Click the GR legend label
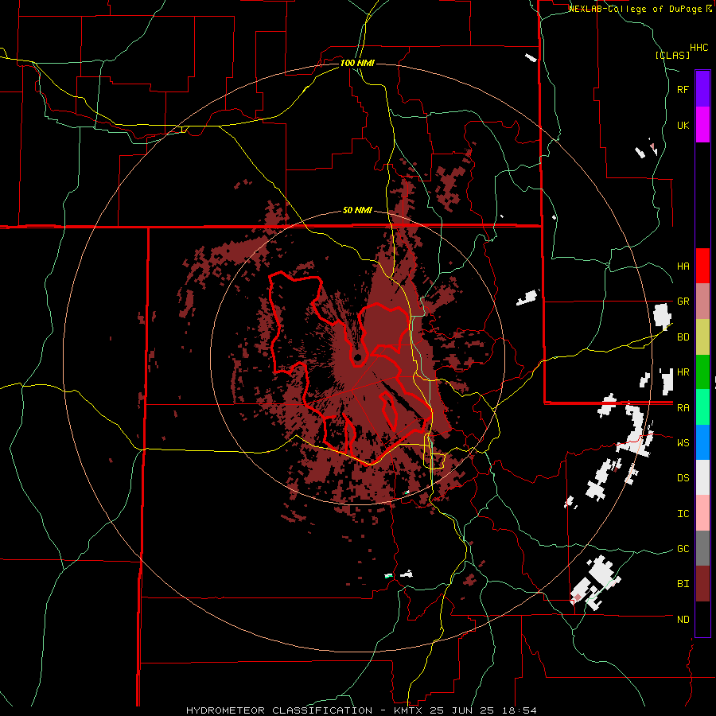Image resolution: width=716 pixels, height=716 pixels. coord(683,302)
